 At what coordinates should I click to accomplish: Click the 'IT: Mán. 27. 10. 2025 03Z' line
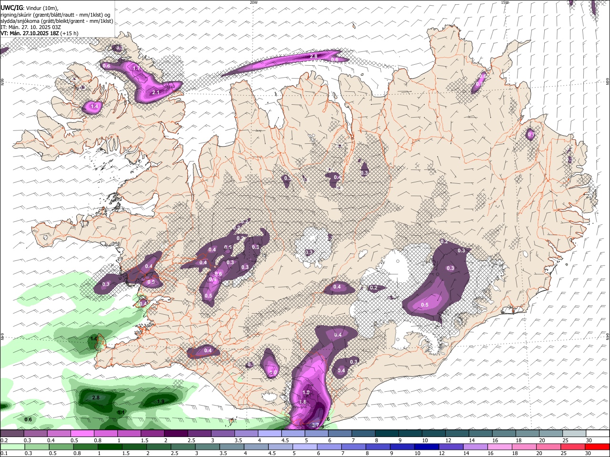pyautogui.click(x=30, y=27)
